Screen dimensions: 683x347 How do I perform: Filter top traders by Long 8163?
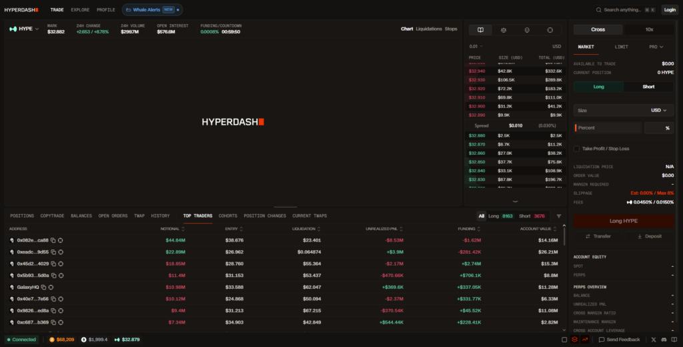point(500,216)
